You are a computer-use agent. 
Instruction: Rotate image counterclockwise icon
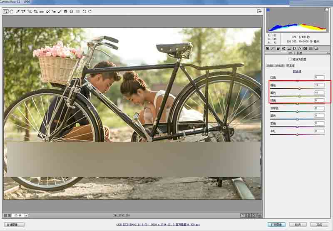[x=84, y=12]
